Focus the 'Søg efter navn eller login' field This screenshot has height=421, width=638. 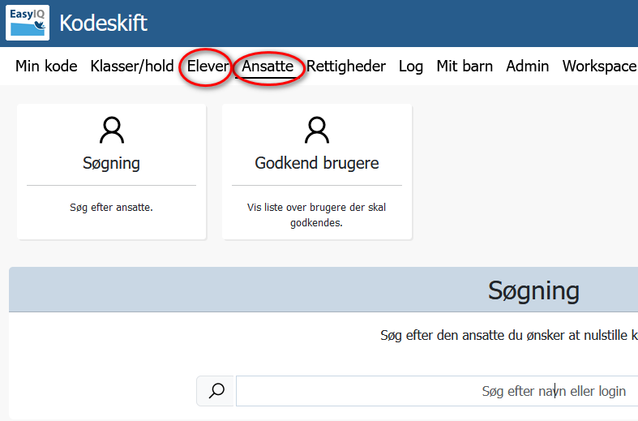point(437,391)
